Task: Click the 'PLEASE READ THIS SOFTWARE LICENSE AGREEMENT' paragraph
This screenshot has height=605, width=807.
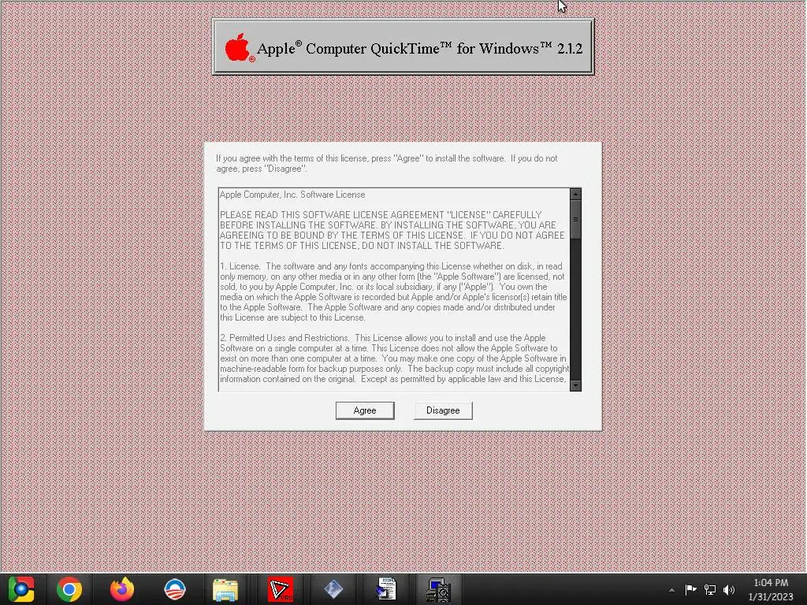Action: coord(392,230)
